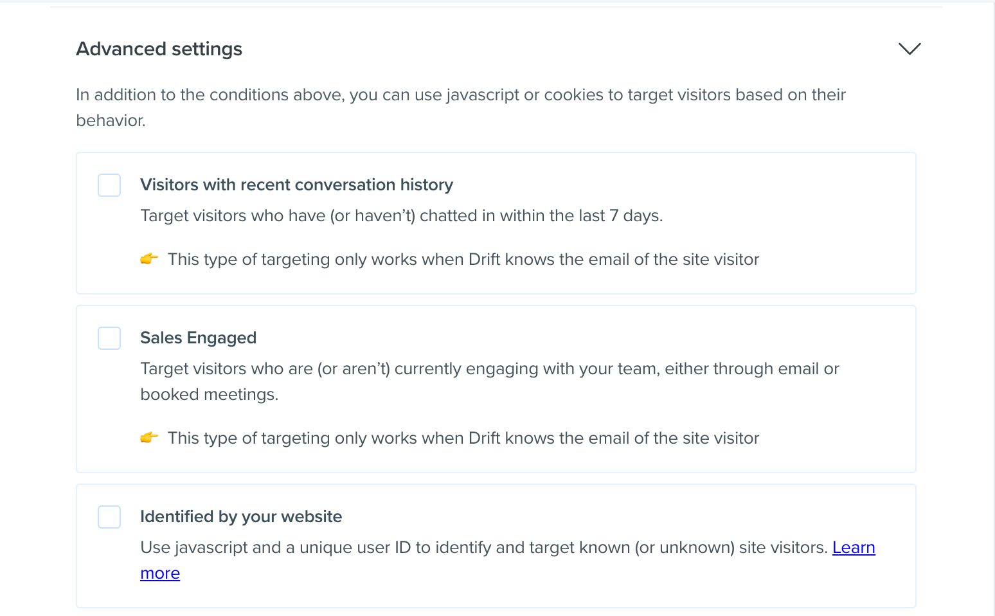Tick the Sales Engaged checkbox
995x616 pixels.
pos(109,338)
